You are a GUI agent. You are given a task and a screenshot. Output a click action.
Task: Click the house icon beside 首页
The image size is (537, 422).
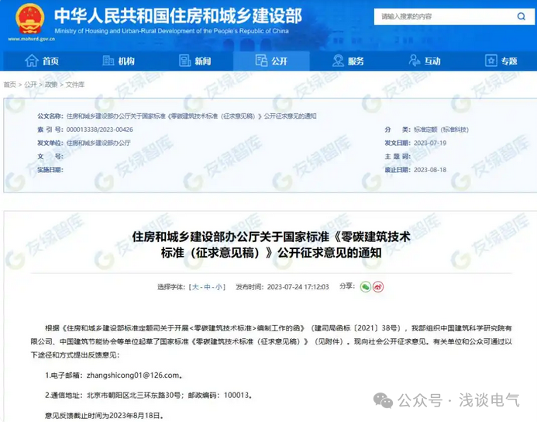(x=32, y=61)
